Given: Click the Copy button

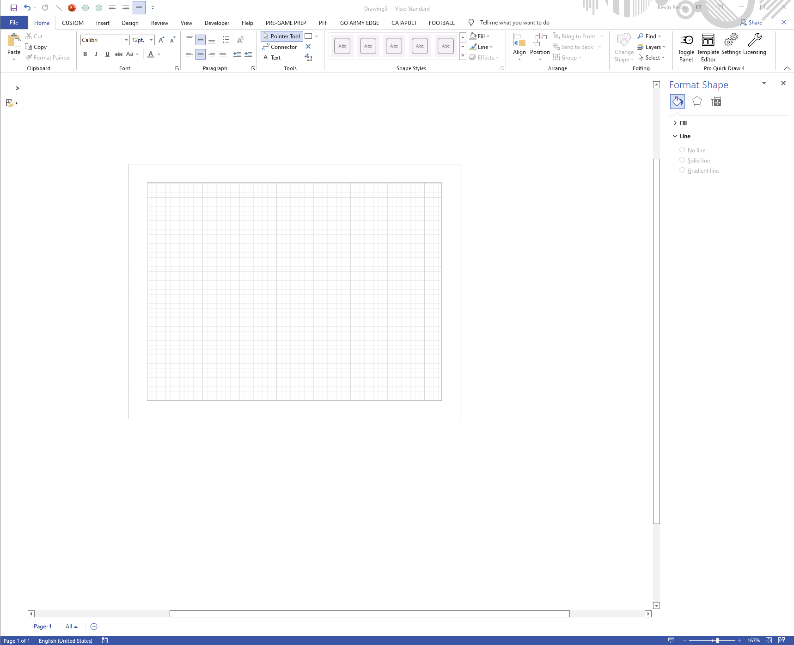Looking at the screenshot, I should tap(36, 47).
